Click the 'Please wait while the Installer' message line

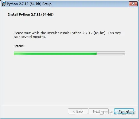click(67, 33)
